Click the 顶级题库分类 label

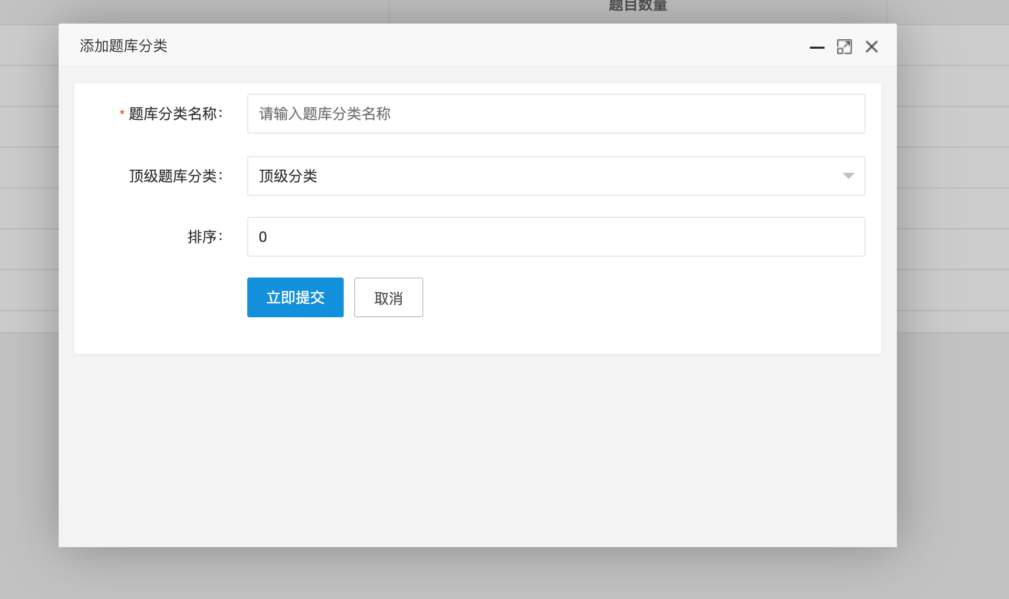point(176,176)
